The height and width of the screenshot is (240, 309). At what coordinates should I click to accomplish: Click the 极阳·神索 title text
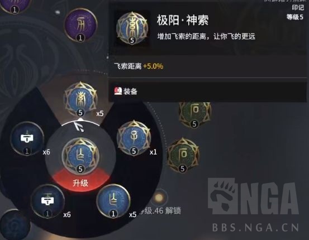click(x=183, y=20)
